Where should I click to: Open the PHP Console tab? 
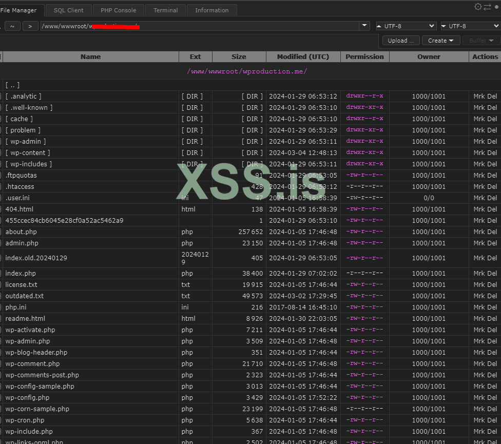(118, 10)
